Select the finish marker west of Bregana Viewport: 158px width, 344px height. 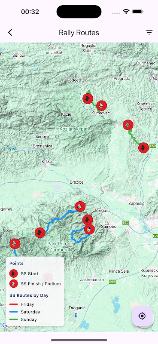click(80, 206)
